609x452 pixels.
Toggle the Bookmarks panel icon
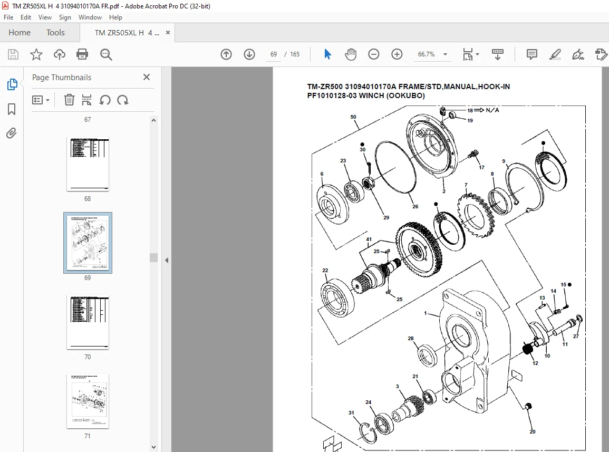tap(12, 109)
